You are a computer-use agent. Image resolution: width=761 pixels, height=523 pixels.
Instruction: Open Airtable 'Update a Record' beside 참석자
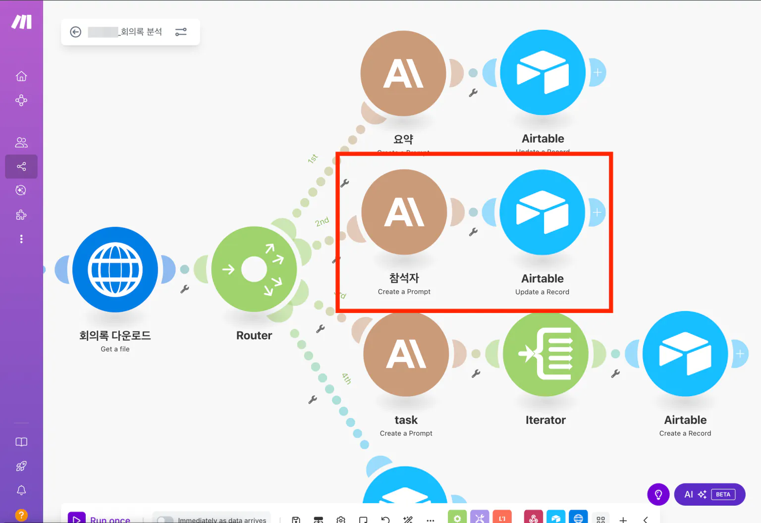click(543, 212)
